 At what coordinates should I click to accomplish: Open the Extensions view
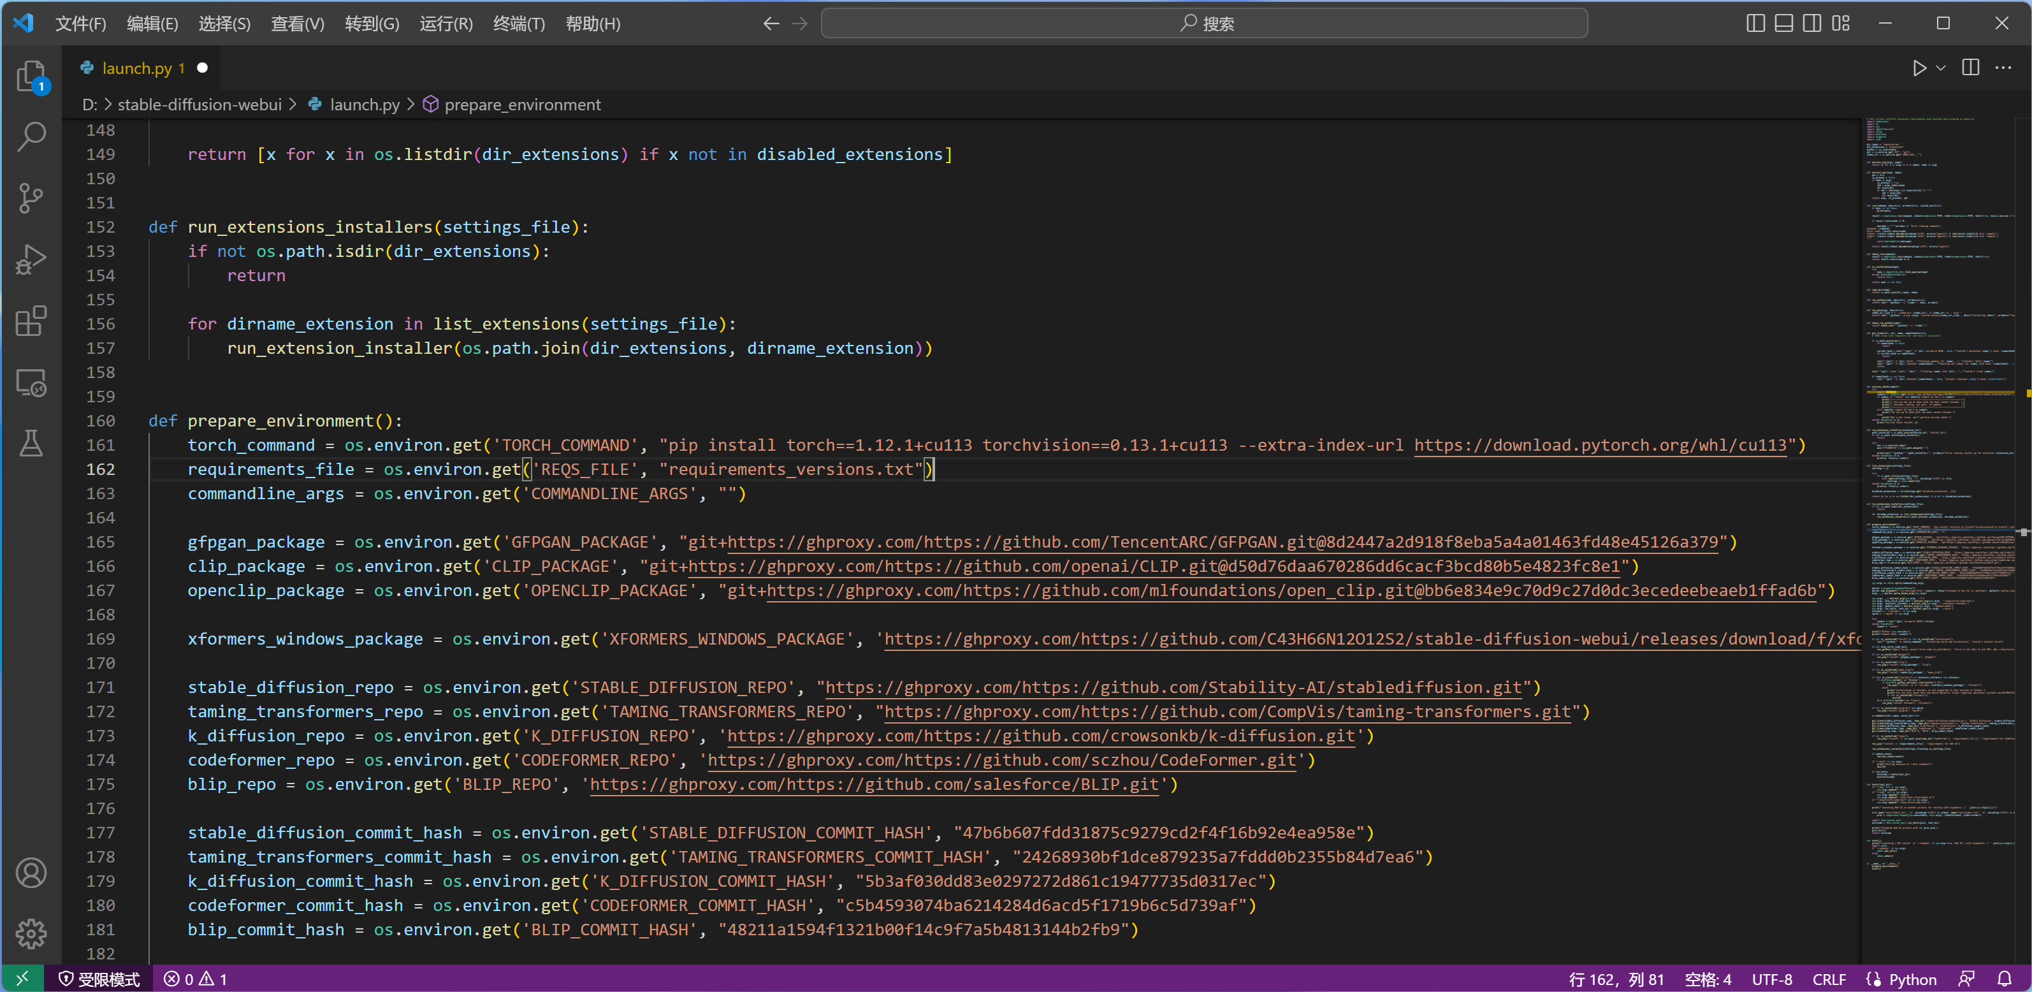point(32,321)
